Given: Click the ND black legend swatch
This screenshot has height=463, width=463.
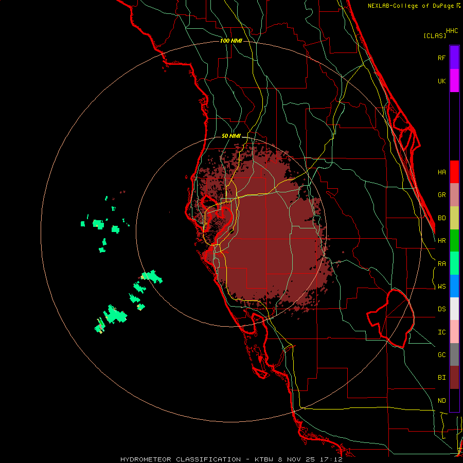Looking at the screenshot, I should [454, 400].
